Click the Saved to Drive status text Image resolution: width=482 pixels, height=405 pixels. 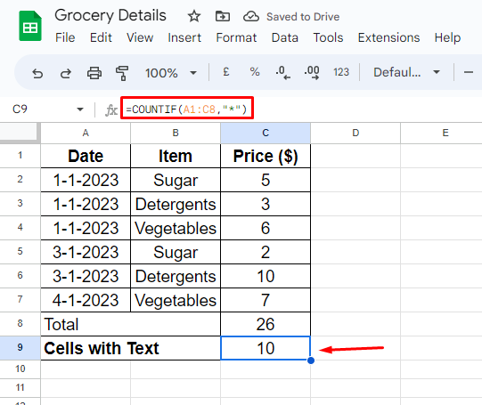pyautogui.click(x=303, y=17)
